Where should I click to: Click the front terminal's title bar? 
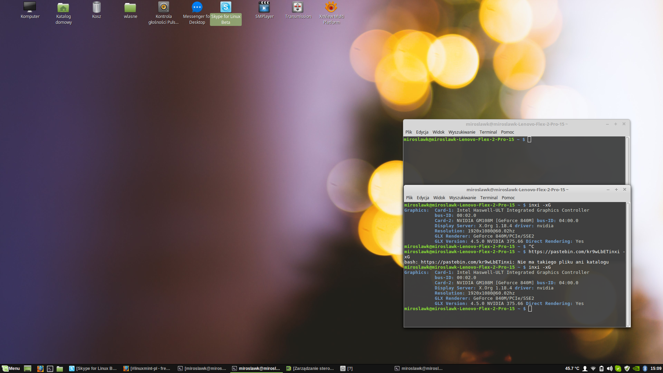(x=517, y=190)
